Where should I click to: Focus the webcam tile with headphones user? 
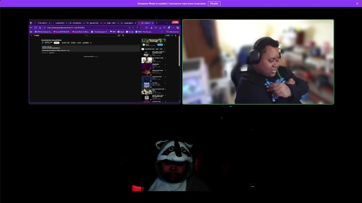[x=258, y=62]
